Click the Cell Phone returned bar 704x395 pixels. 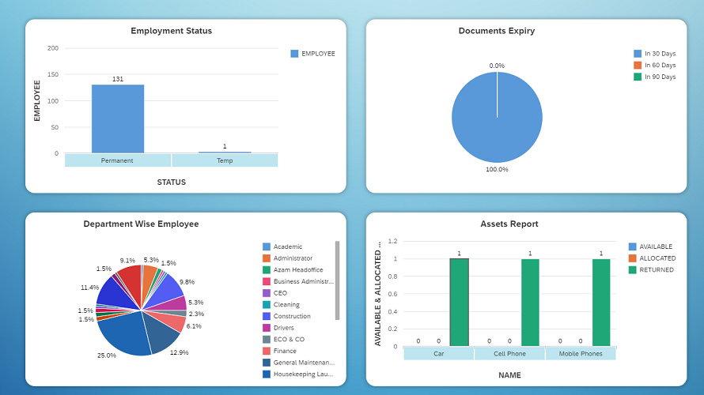pyautogui.click(x=530, y=303)
